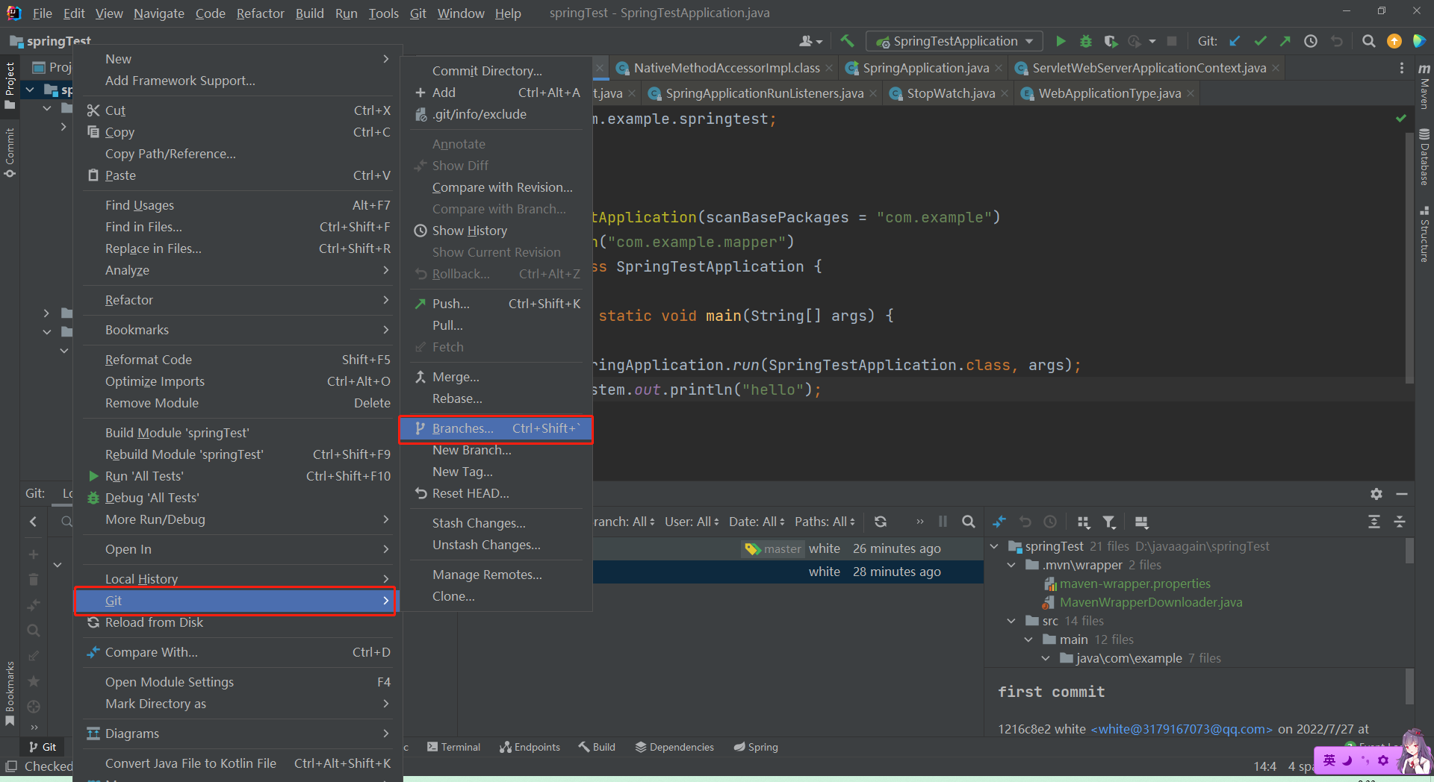1434x782 pixels.
Task: Open Git log settings gear
Action: coord(1376,494)
